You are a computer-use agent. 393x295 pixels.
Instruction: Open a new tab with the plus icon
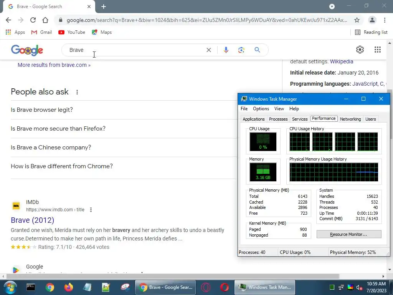coord(104,7)
